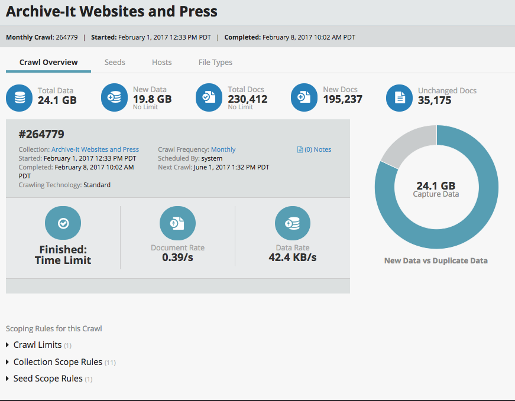Switch to the Seeds tab
The width and height of the screenshot is (515, 401).
pos(115,62)
